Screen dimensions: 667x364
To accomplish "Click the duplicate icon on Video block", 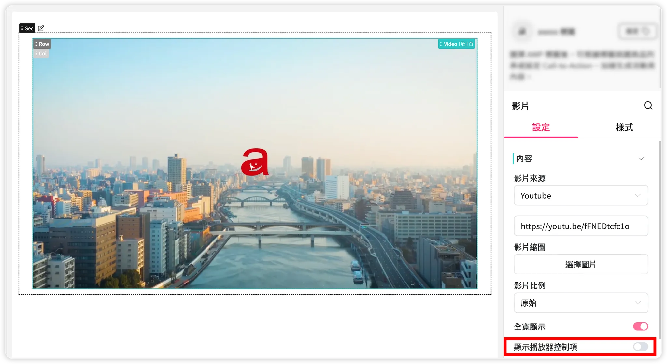I will pyautogui.click(x=463, y=44).
